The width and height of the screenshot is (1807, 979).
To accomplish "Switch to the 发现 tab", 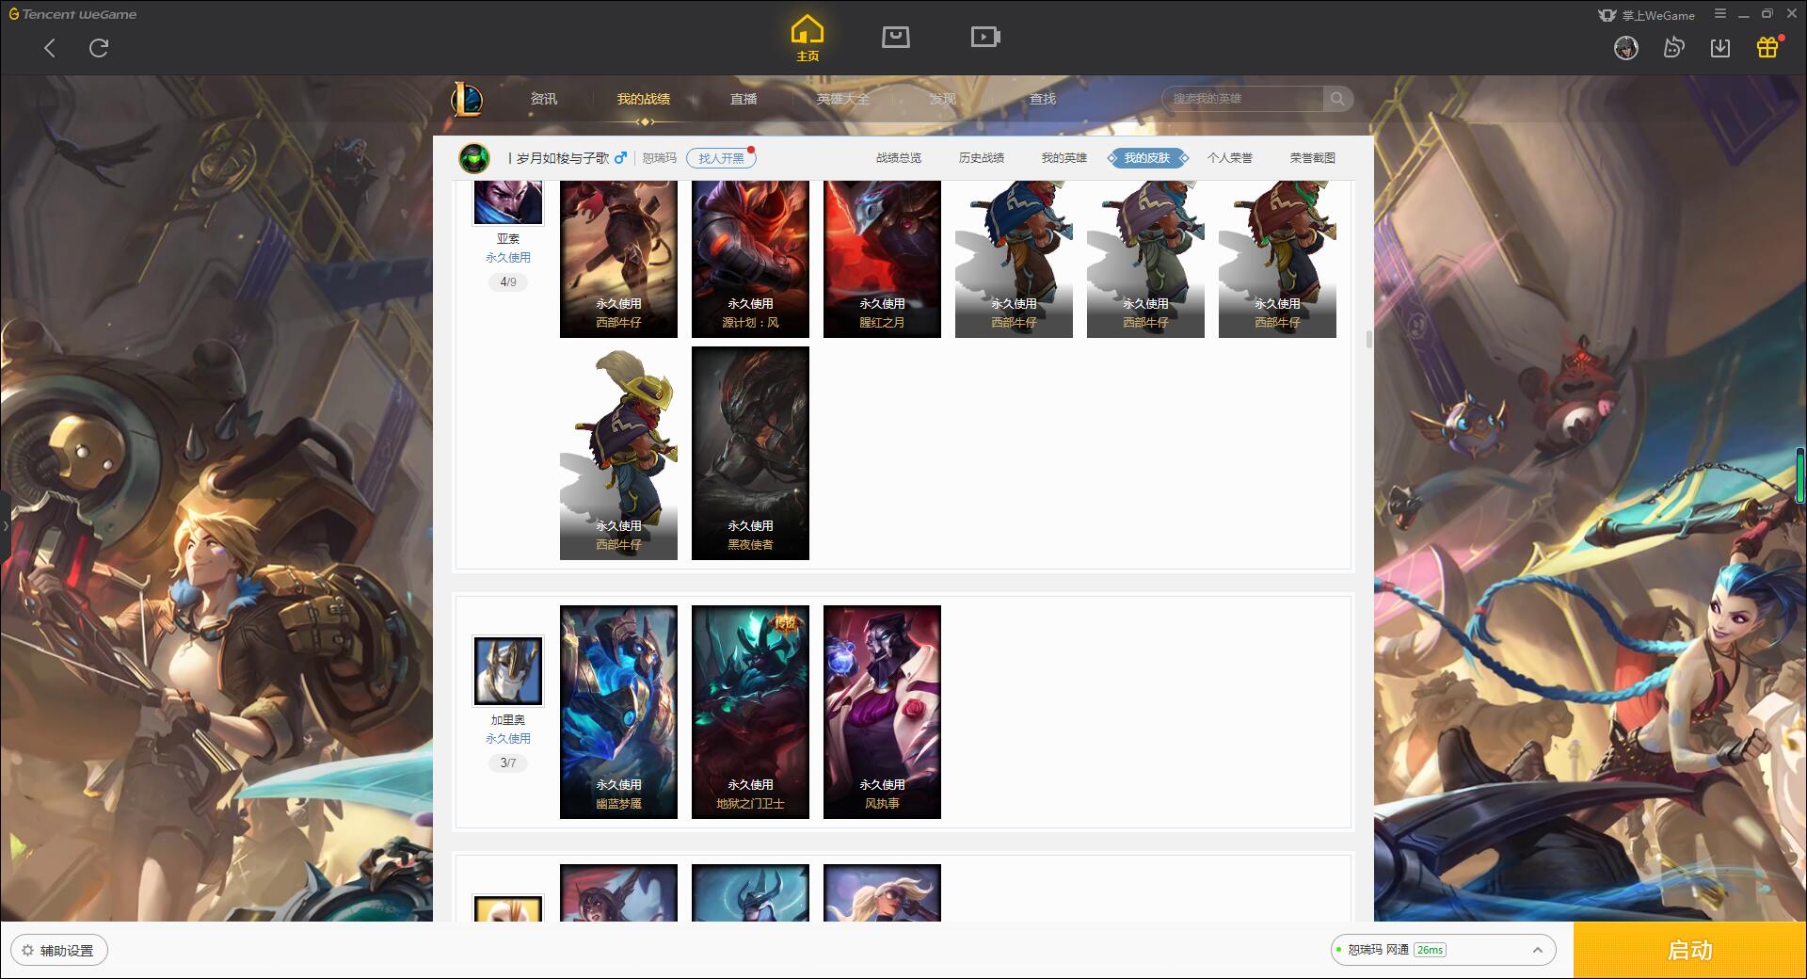I will 943,99.
